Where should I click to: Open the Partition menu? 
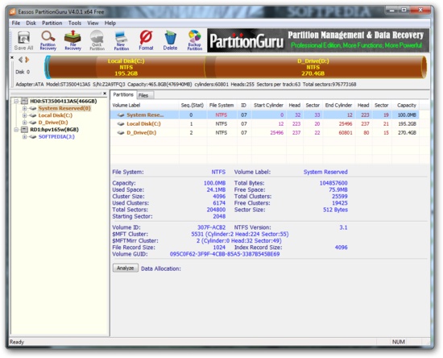click(52, 23)
